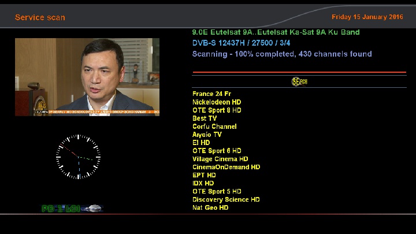416x234 pixels.
Task: Select Best TV channel
Action: click(x=205, y=118)
